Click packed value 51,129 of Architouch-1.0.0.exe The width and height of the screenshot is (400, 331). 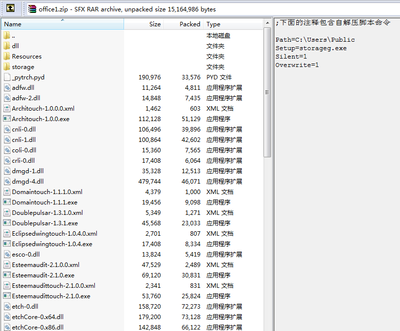[x=191, y=119]
